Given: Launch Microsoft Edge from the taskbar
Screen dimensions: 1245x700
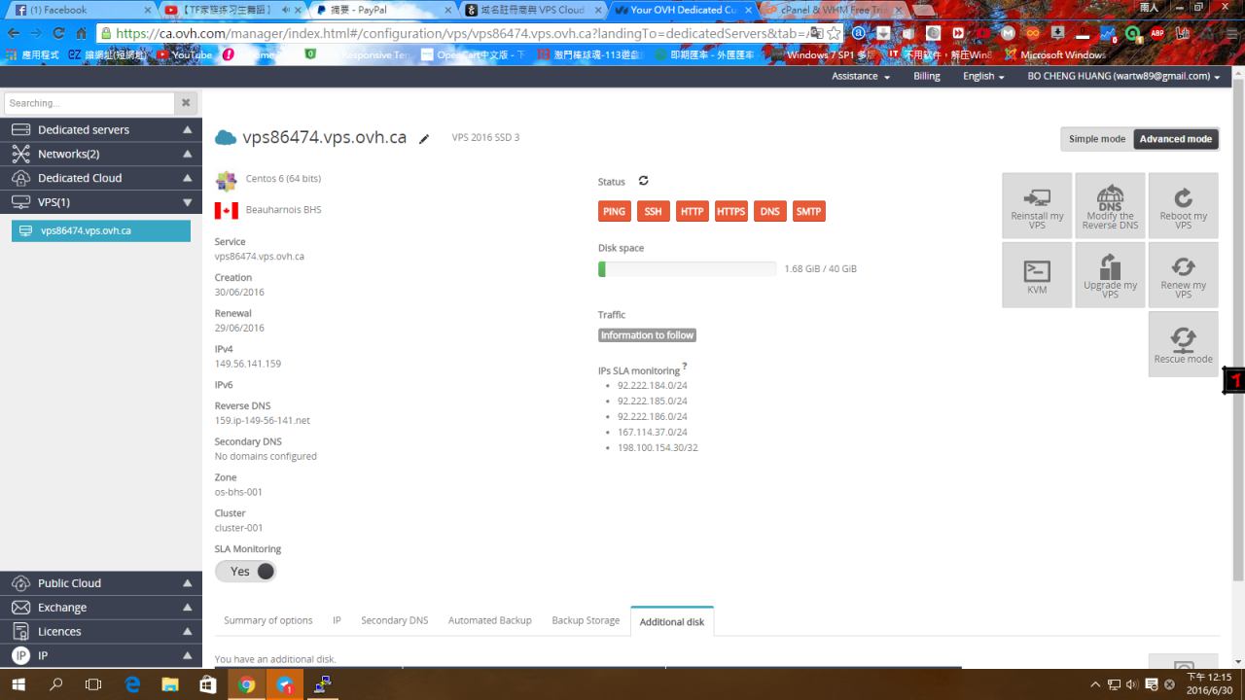Looking at the screenshot, I should 132,684.
